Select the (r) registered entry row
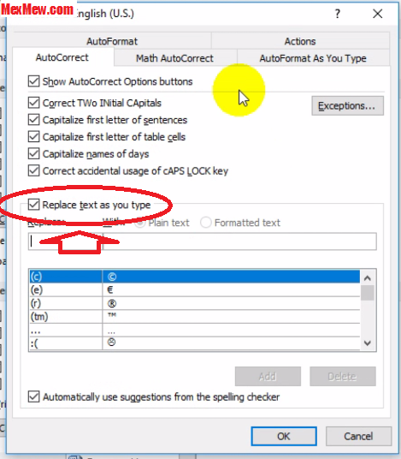The image size is (401, 459). point(194,303)
